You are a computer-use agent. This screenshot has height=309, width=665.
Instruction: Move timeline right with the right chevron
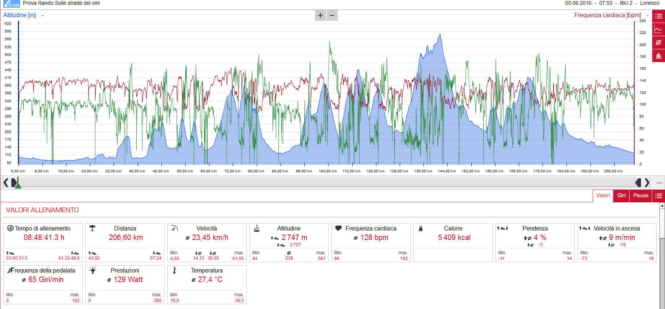[647, 182]
